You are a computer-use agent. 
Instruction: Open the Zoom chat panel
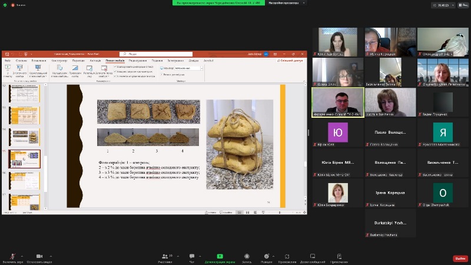(191, 256)
